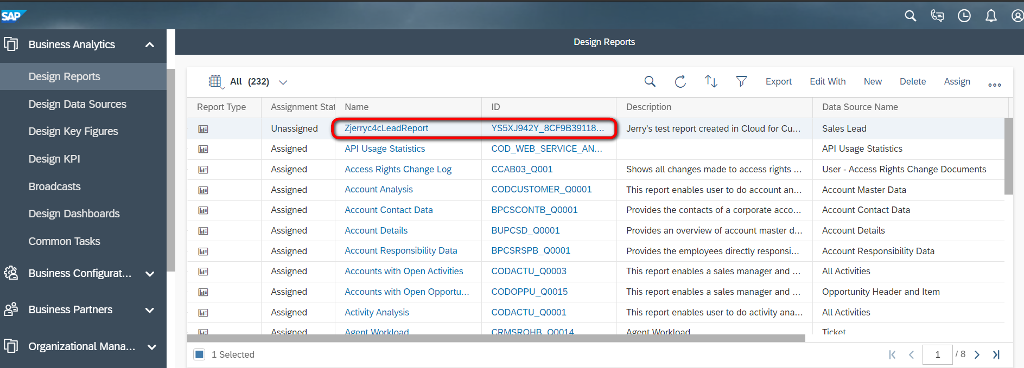This screenshot has width=1024, height=368.
Task: Expand the All (232) view dropdown
Action: point(283,82)
